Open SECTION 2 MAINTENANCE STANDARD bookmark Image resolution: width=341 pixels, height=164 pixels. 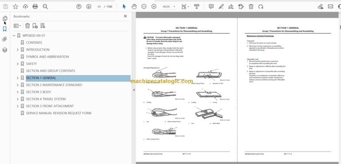[54, 85]
